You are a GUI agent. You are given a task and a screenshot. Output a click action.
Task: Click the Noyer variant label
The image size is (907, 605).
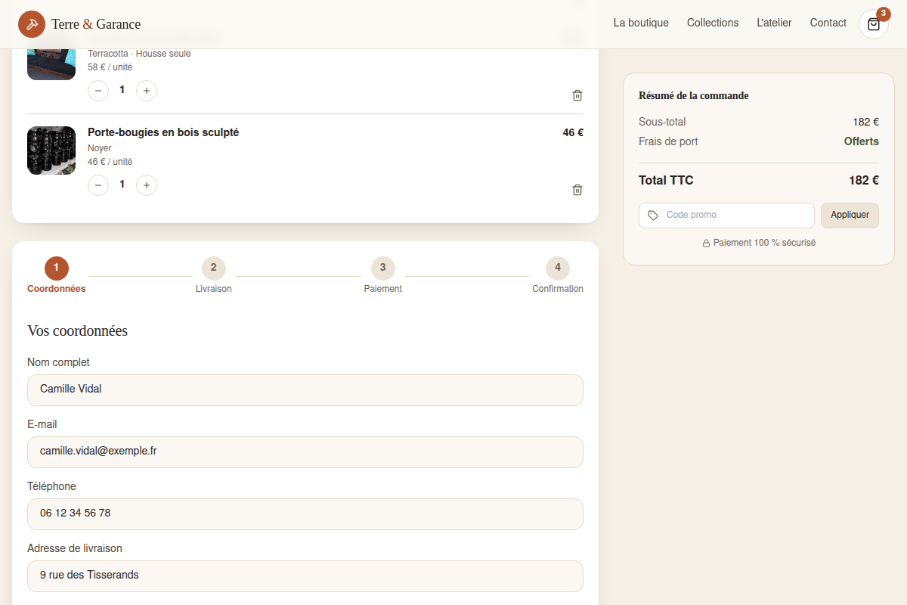pos(100,148)
